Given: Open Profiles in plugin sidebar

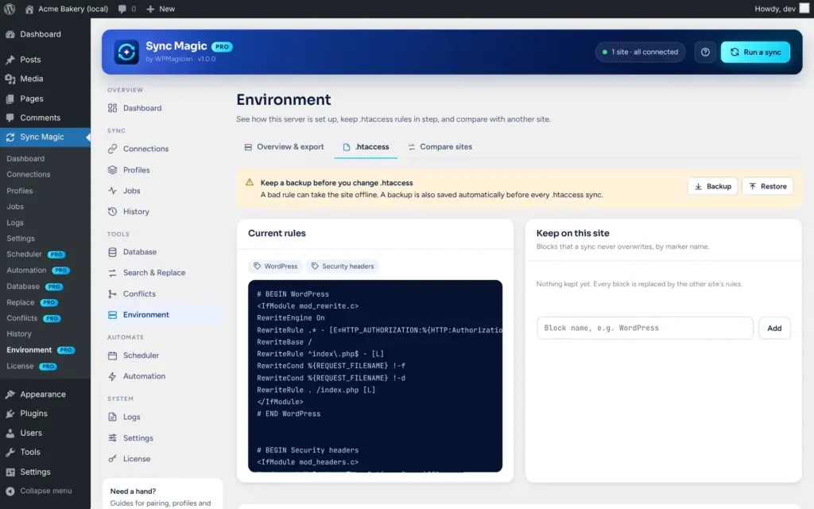Looking at the screenshot, I should point(162,170).
